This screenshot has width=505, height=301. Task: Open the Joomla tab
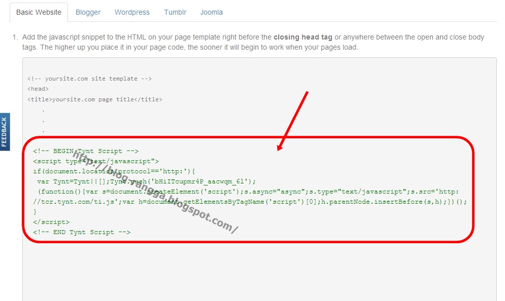pos(212,12)
